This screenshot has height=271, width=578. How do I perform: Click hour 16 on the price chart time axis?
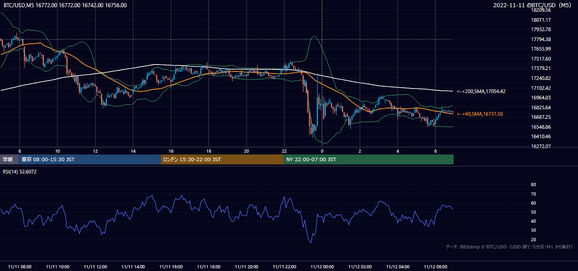(x=171, y=151)
